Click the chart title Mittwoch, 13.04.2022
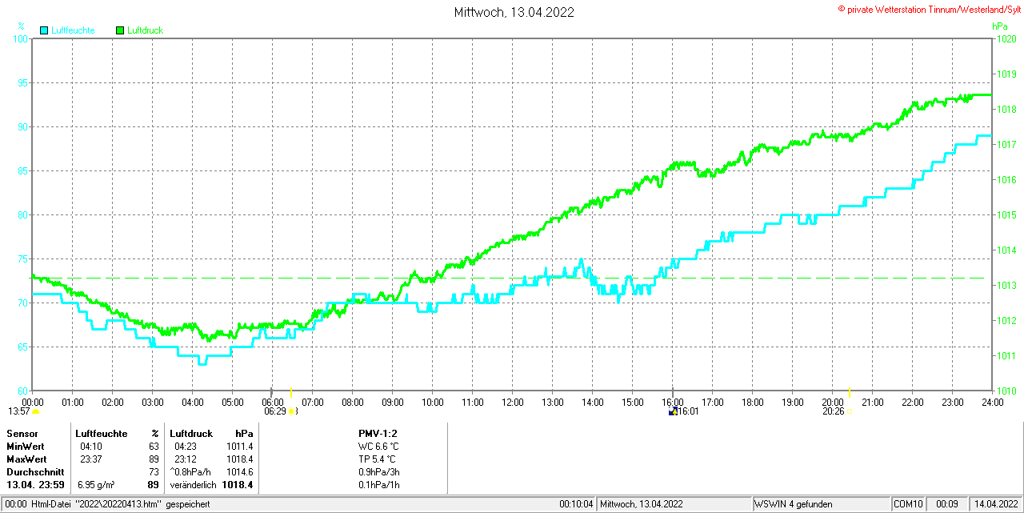 click(514, 12)
